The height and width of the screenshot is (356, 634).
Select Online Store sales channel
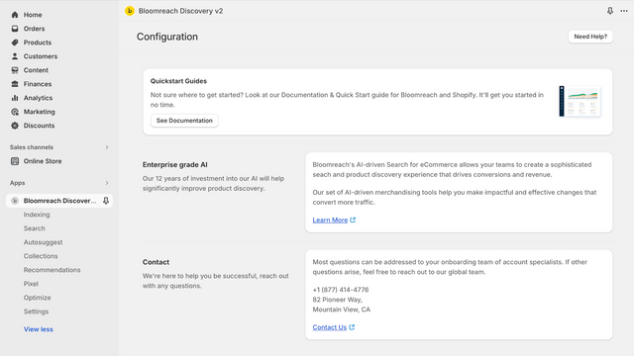click(x=43, y=161)
